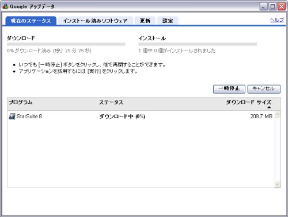Click the 0% ダウンロード済み remaining time text
The width and height of the screenshot is (288, 217).
pyautogui.click(x=49, y=51)
